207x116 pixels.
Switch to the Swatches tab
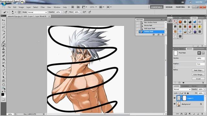pyautogui.click(x=185, y=18)
